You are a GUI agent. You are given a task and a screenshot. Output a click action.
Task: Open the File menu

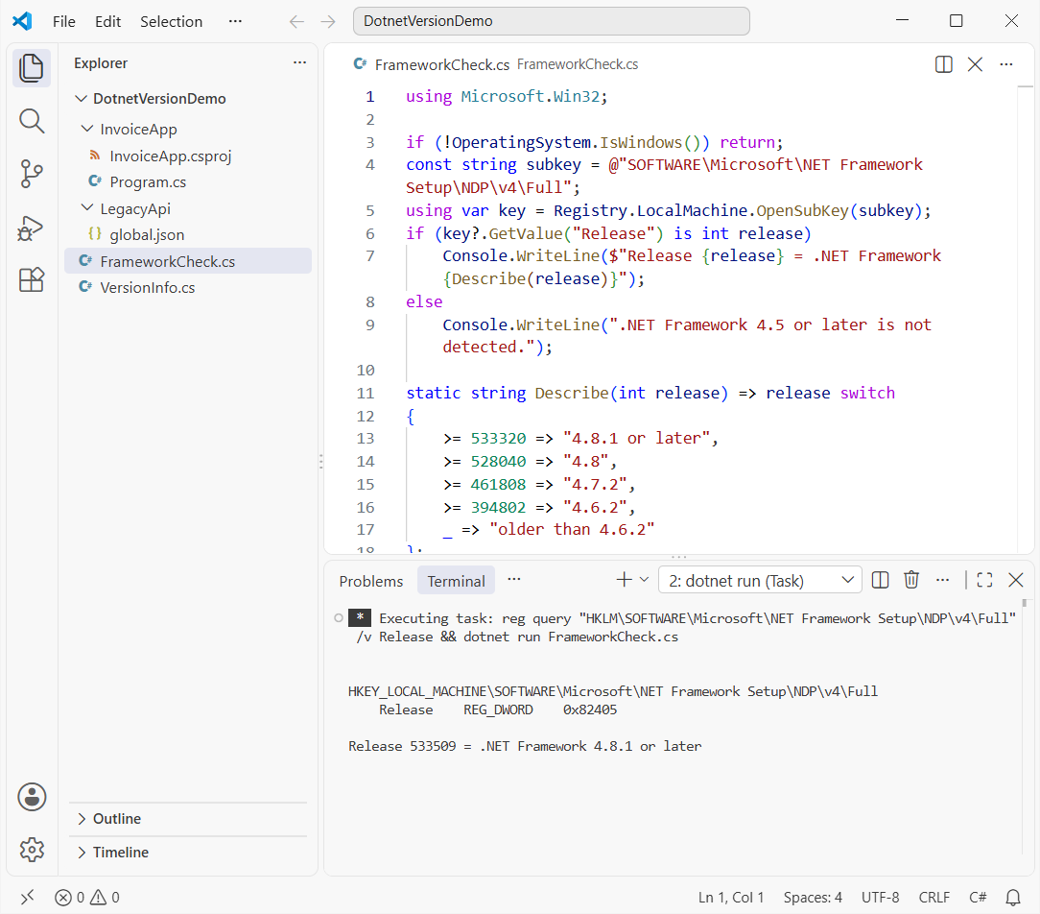tap(64, 21)
